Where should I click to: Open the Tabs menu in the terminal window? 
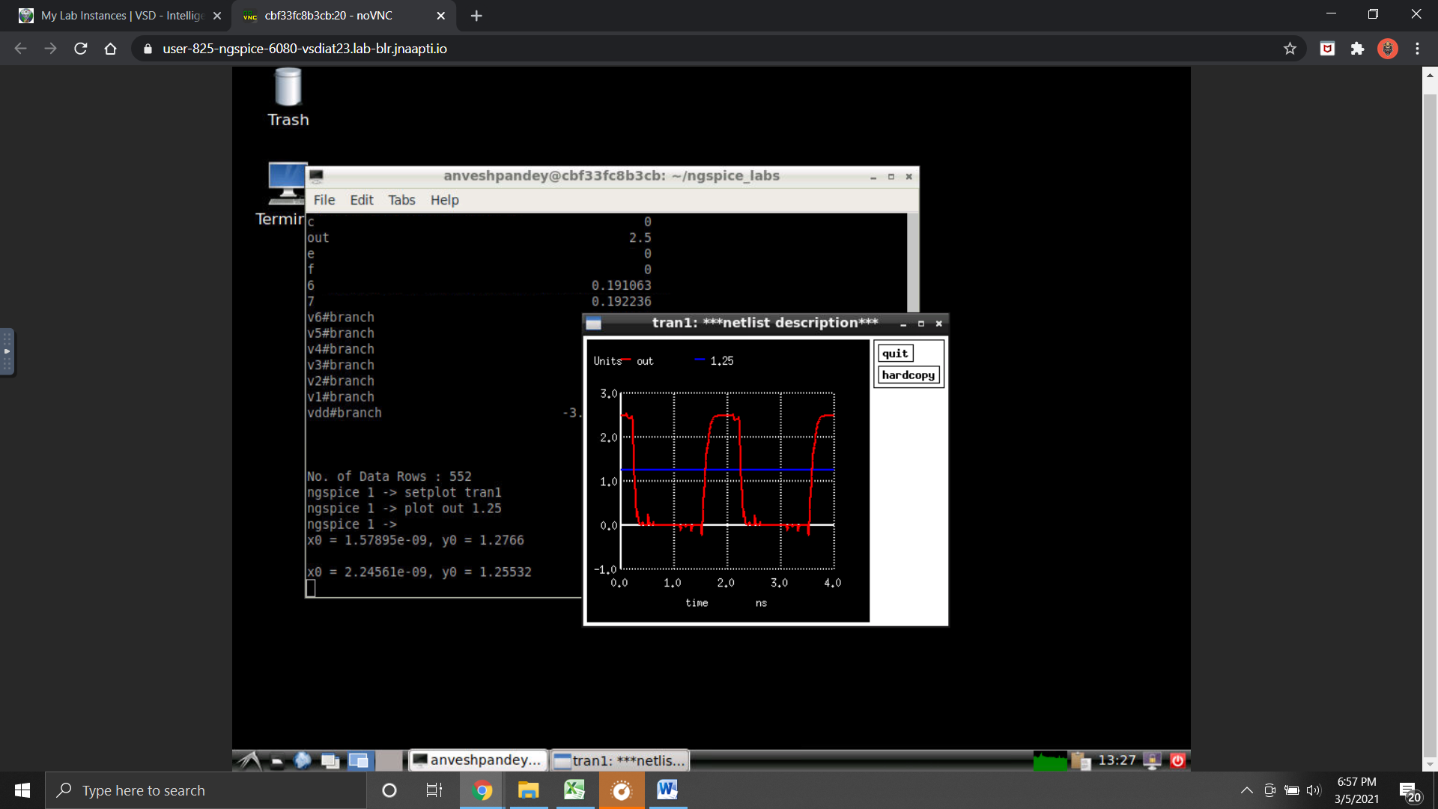click(401, 200)
